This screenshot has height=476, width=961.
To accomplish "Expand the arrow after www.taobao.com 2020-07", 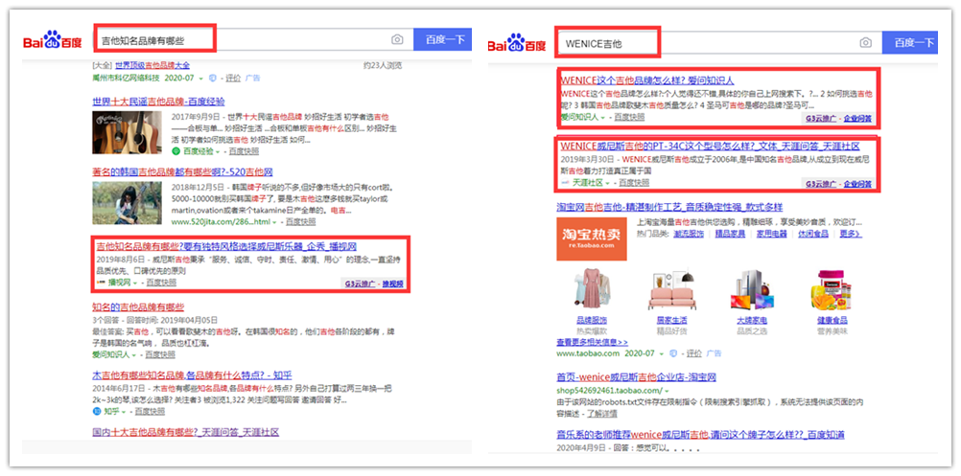I will (661, 353).
